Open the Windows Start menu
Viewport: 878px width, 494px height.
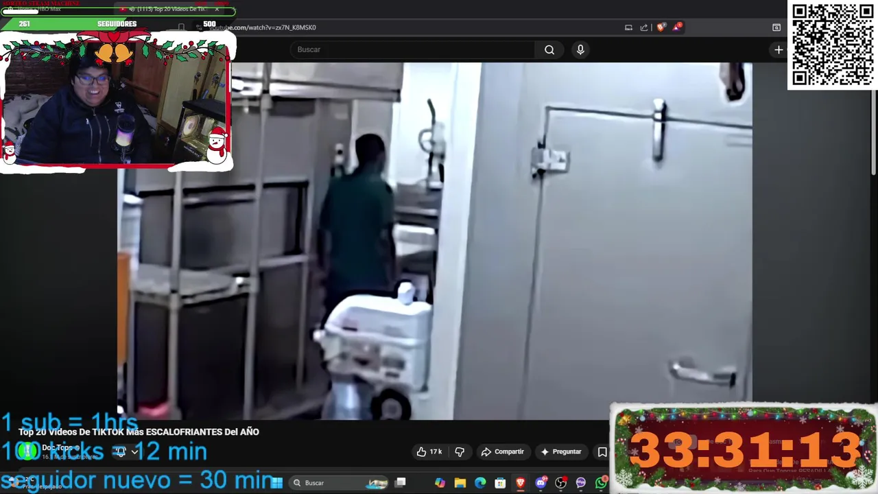(276, 483)
